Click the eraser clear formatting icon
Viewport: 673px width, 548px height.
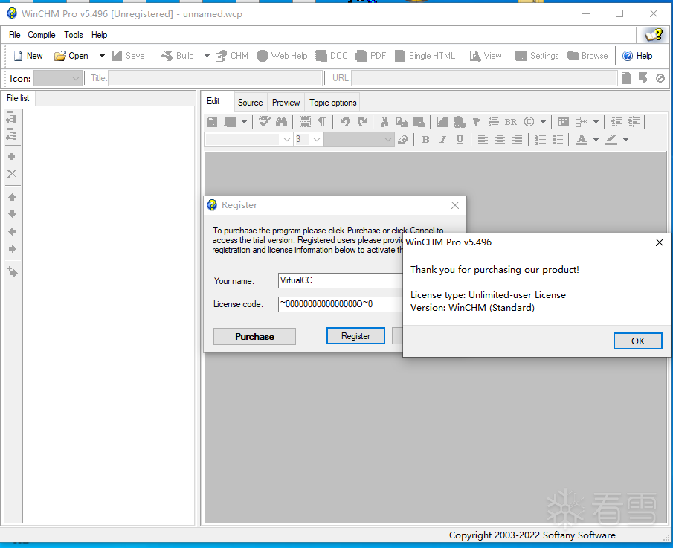coord(403,140)
